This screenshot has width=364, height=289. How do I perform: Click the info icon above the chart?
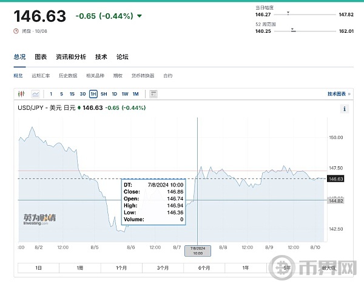[345, 109]
